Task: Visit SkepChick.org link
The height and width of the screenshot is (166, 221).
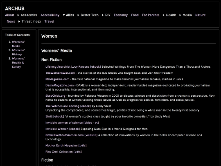Action: click(x=55, y=96)
